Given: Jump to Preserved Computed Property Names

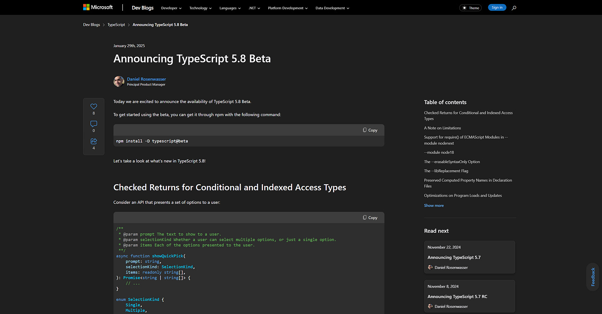Looking at the screenshot, I should [x=468, y=183].
